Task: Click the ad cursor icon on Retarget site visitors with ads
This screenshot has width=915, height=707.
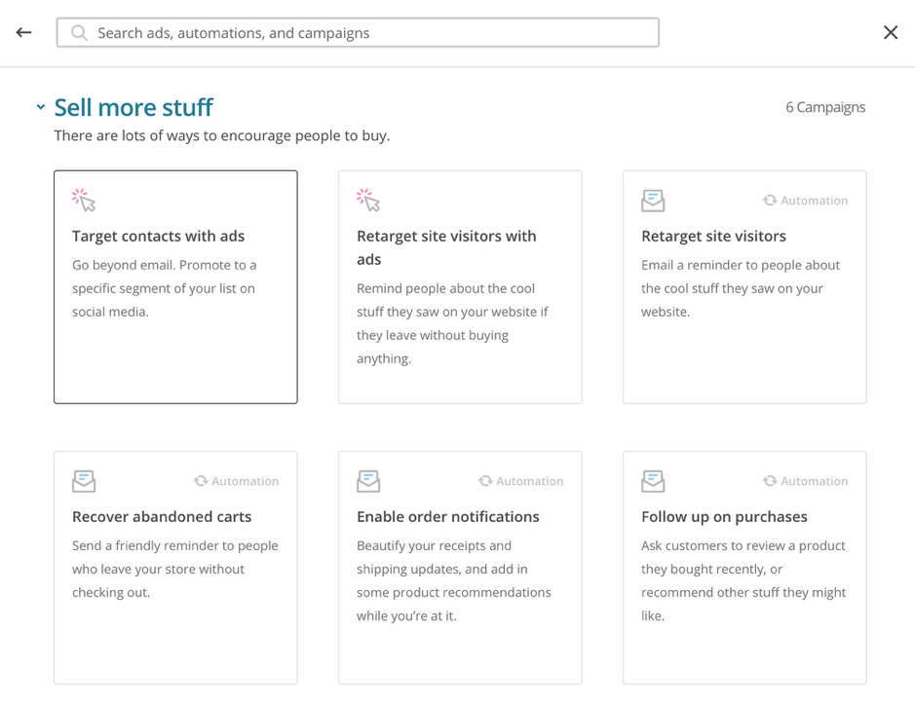Action: tap(368, 198)
